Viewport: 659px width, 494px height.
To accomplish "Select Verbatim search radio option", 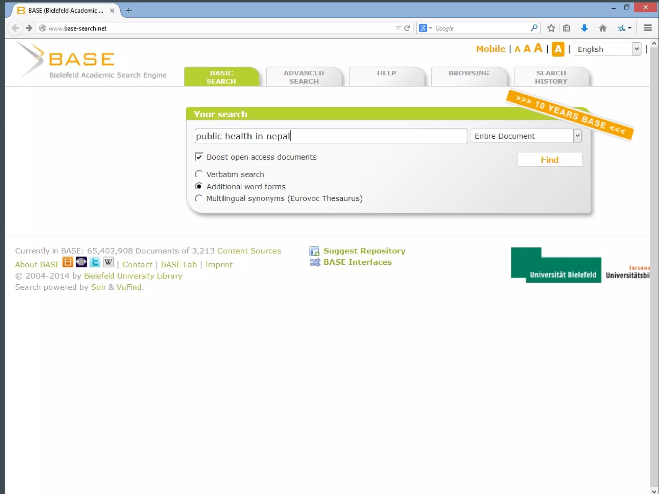I will pyautogui.click(x=199, y=174).
